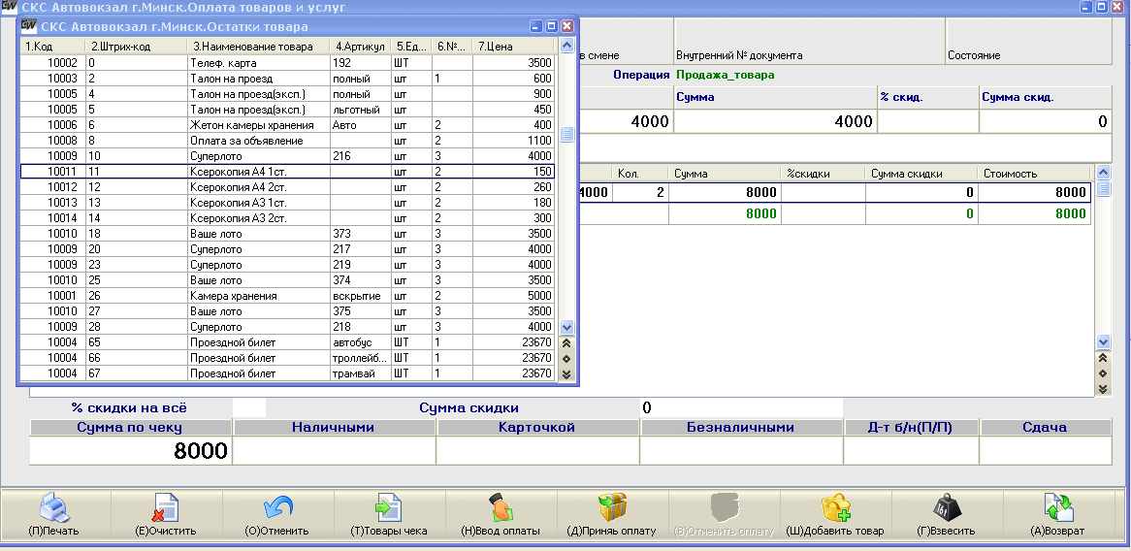
Task: Select the Ксерокопия А3 2ст. row
Action: tap(287, 218)
